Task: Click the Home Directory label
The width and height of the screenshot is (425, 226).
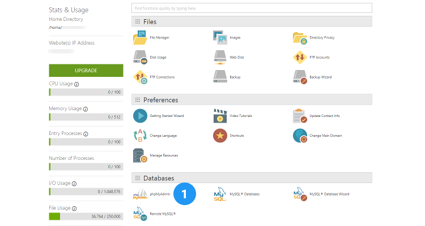Action: [66, 19]
